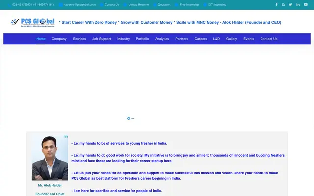Click the careers@pcsglobal.co.in email link
This screenshot has width=314, height=196.
point(80,5)
